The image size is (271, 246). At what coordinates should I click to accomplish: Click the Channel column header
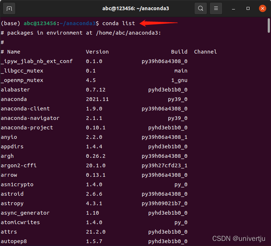[x=205, y=52]
